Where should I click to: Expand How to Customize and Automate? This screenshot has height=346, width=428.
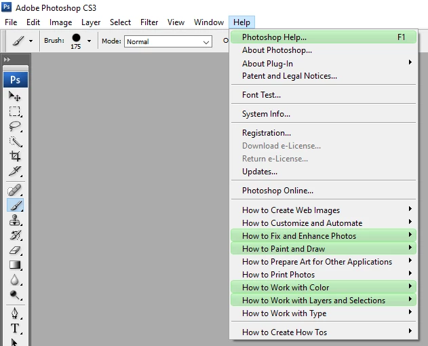tap(324, 223)
